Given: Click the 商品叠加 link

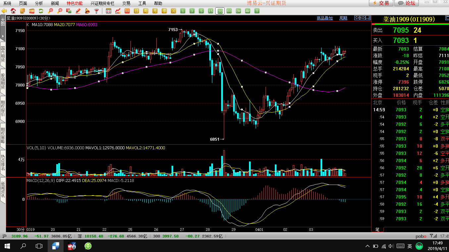Looking at the screenshot, I should tap(324, 18).
